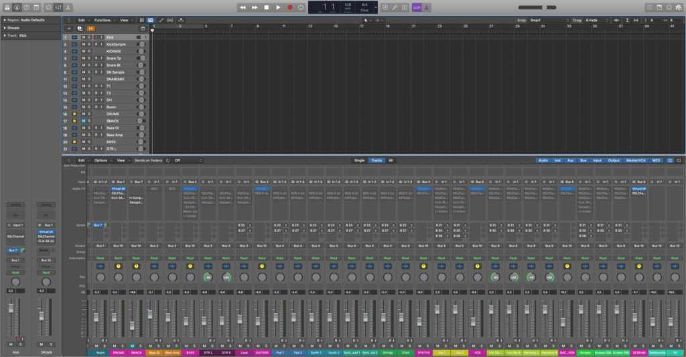The width and height of the screenshot is (686, 357).
Task: Open Smart Controls dial icon
Action: pyautogui.click(x=48, y=7)
